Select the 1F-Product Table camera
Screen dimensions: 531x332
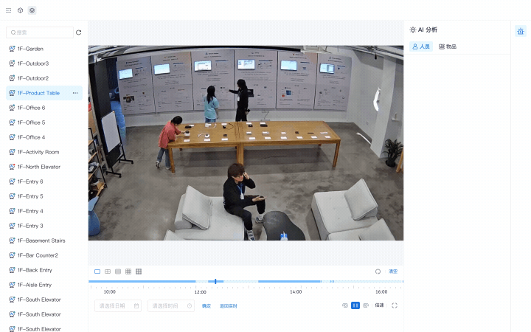tap(44, 93)
